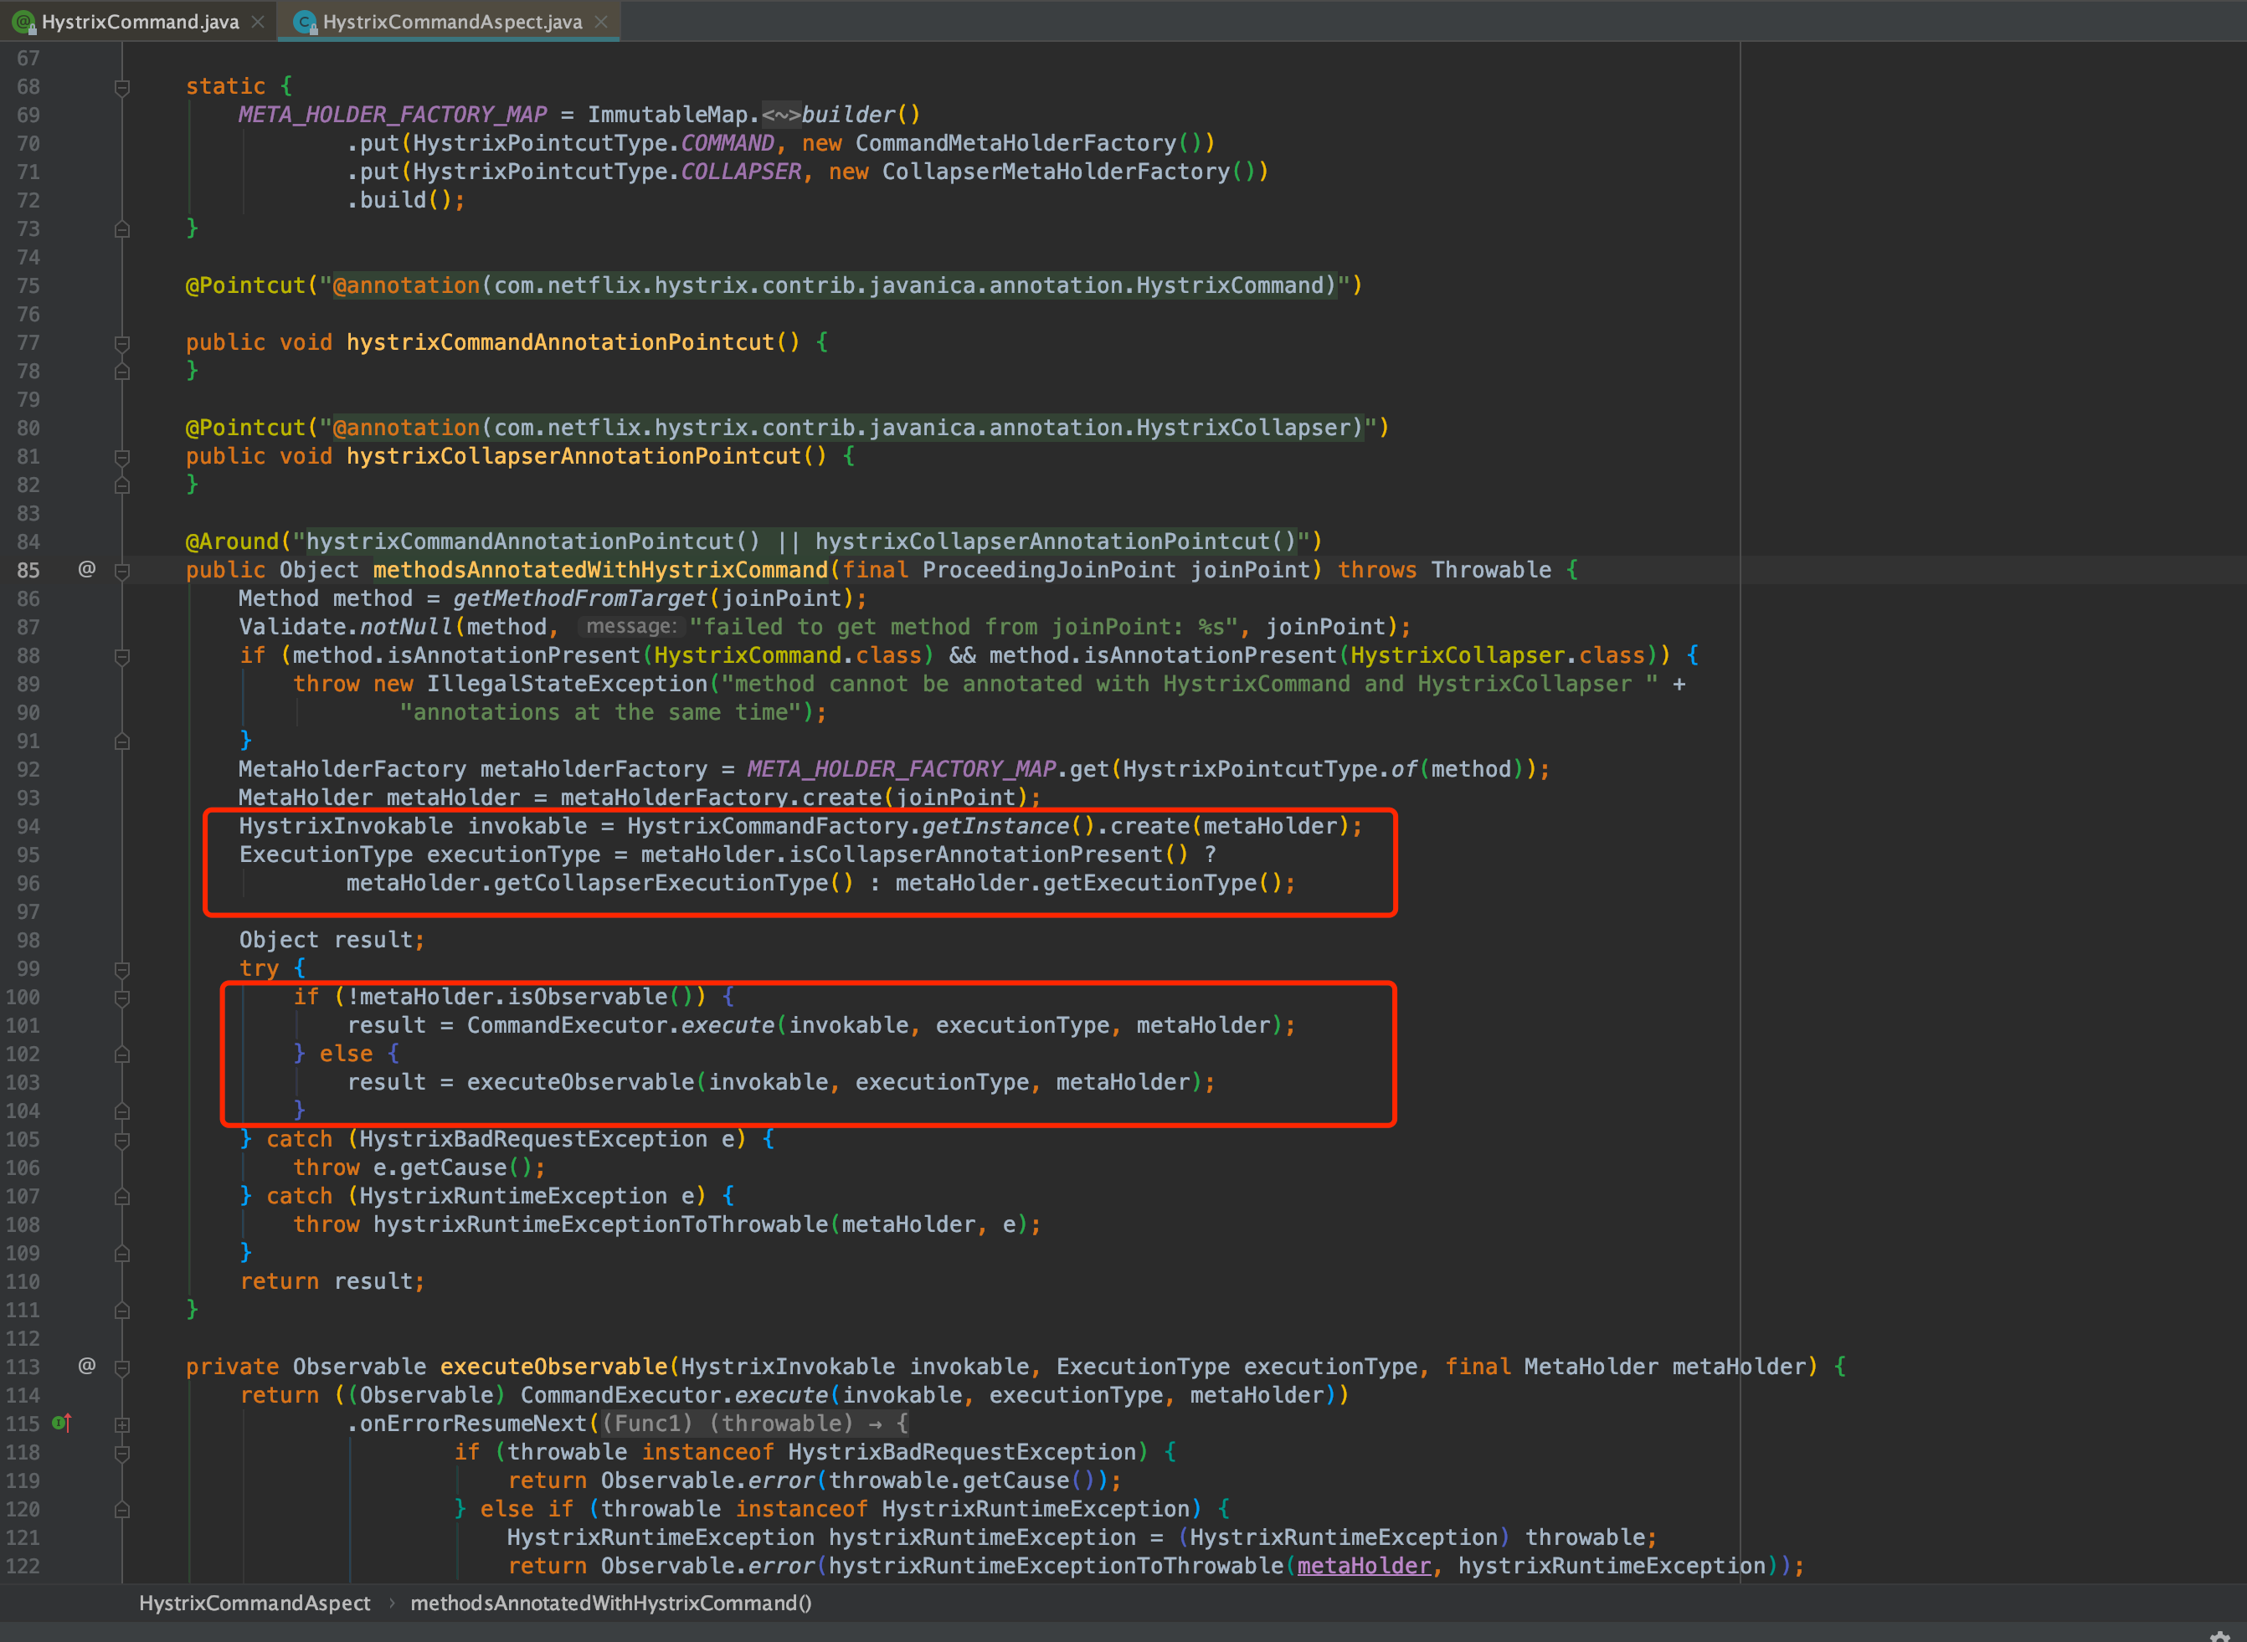The image size is (2247, 1642).
Task: Collapse methodsAnnotatedWithHystrixCommand method fold on line 85
Action: 122,571
